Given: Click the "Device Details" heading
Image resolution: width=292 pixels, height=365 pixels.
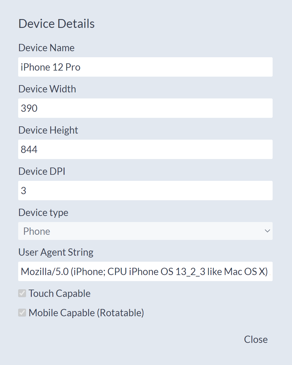Looking at the screenshot, I should pos(57,24).
